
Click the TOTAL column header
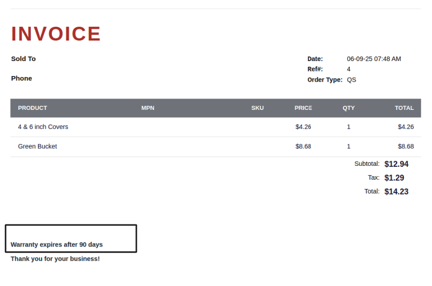click(x=404, y=108)
